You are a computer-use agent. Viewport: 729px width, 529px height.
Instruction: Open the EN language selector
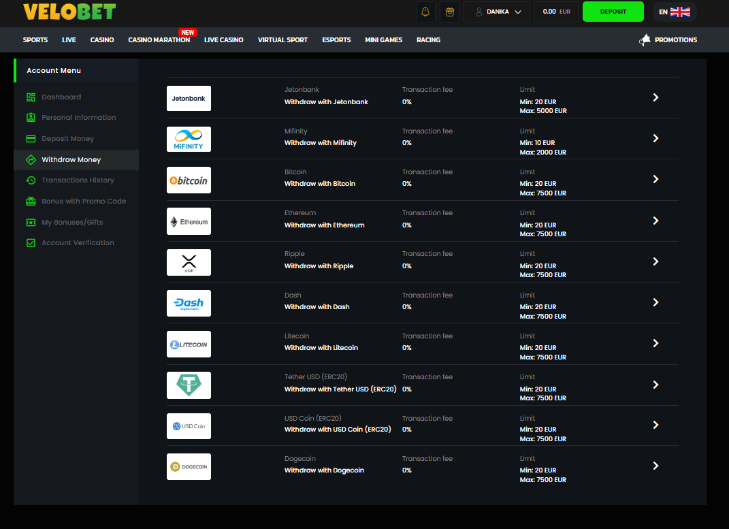click(x=674, y=12)
